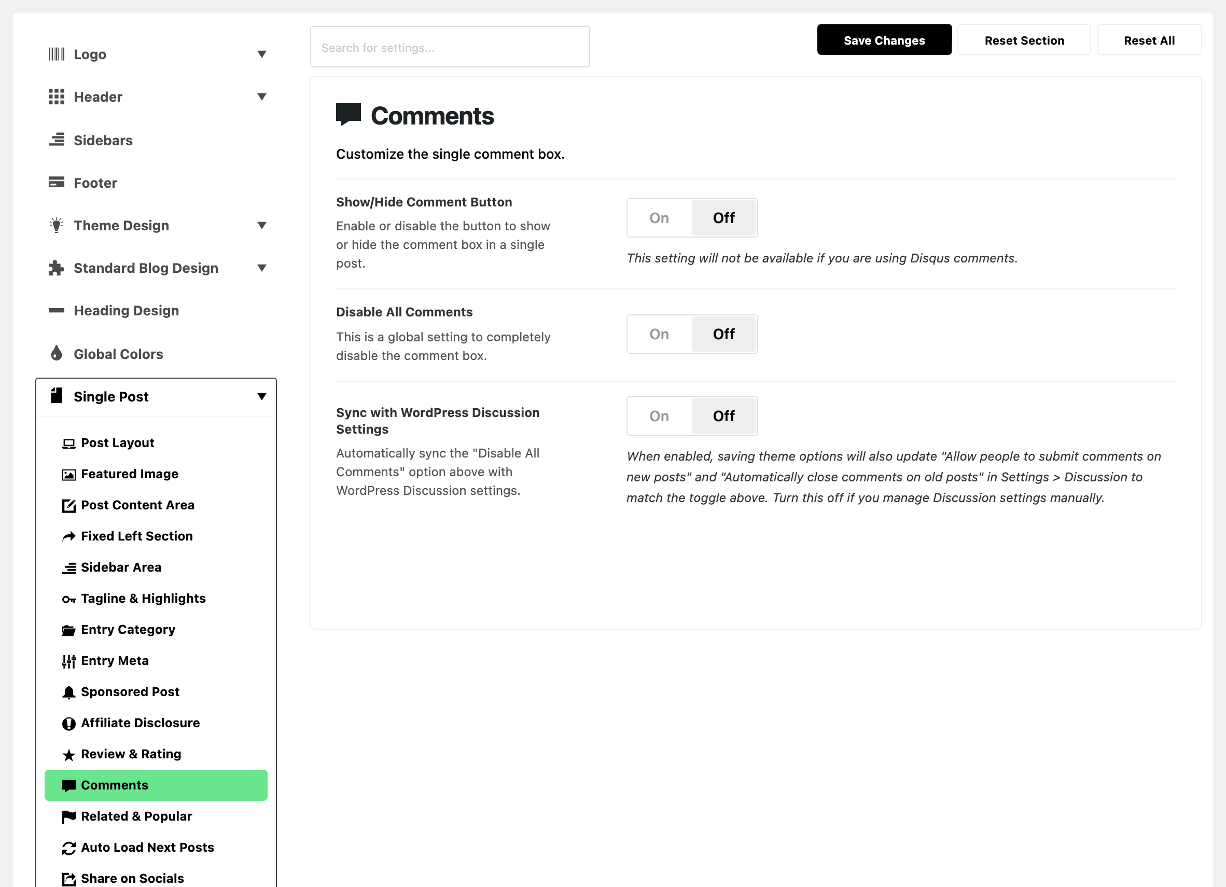This screenshot has height=887, width=1226.
Task: Turn On Sync with WordPress Discussion Settings
Action: pos(659,415)
